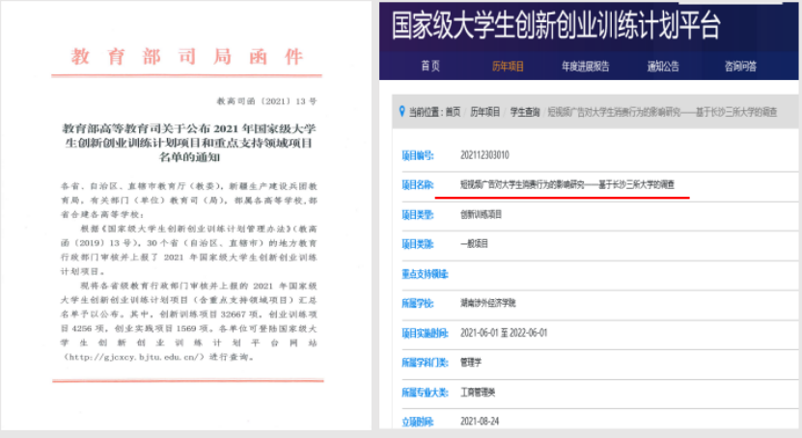
Task: Select project number 202112303010
Action: pyautogui.click(x=484, y=155)
